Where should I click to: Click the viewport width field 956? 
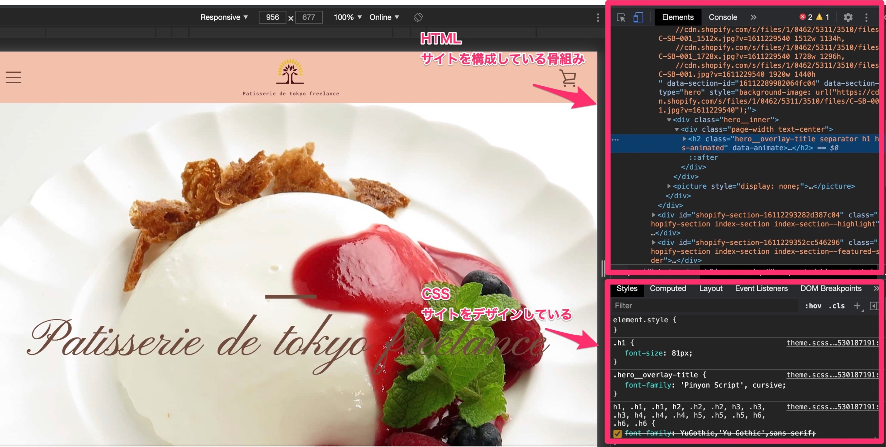[272, 17]
